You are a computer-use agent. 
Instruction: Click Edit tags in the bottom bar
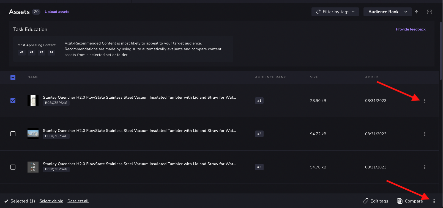point(376,201)
